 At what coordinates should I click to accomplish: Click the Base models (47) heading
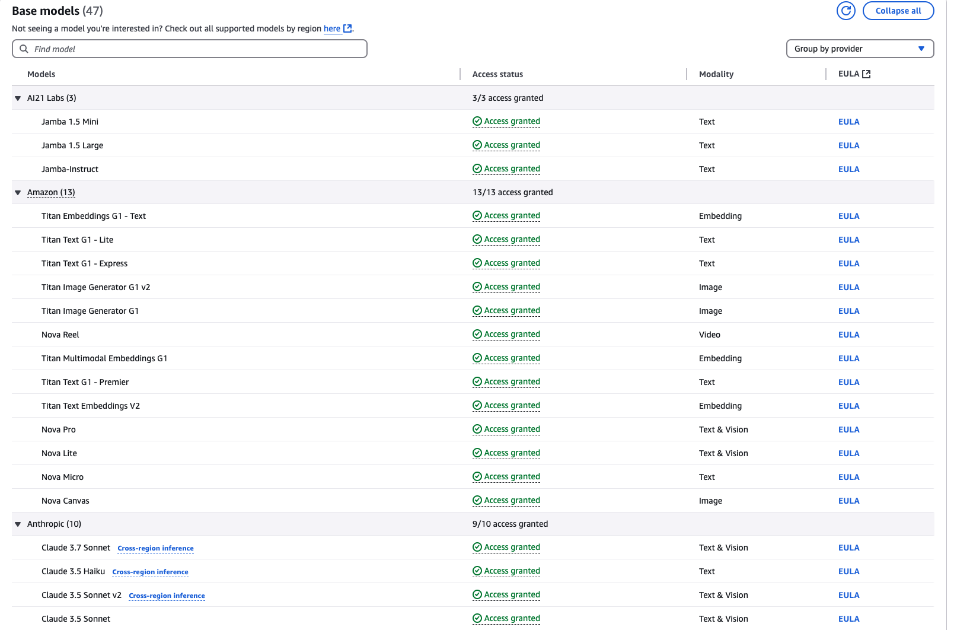click(58, 11)
